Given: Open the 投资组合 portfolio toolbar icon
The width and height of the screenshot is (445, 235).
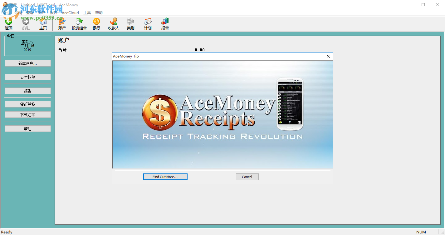Looking at the screenshot, I should pyautogui.click(x=79, y=21).
